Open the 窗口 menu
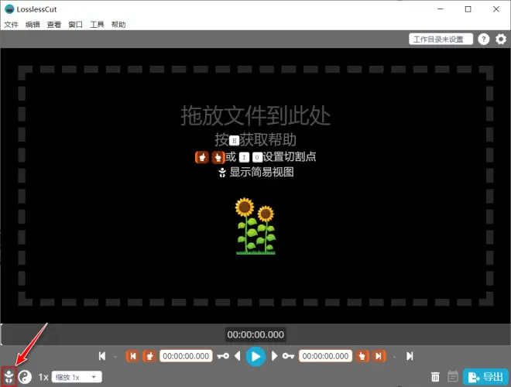This screenshot has height=387, width=511. point(76,25)
